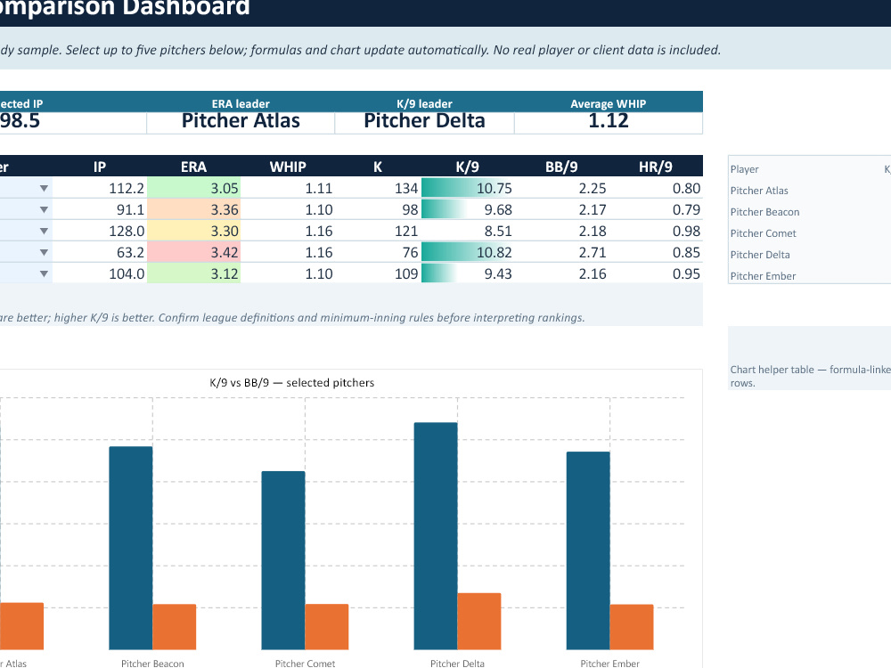Screen dimensions: 891x668
Task: Click the K/9 cell showing 10.82
Action: (468, 252)
